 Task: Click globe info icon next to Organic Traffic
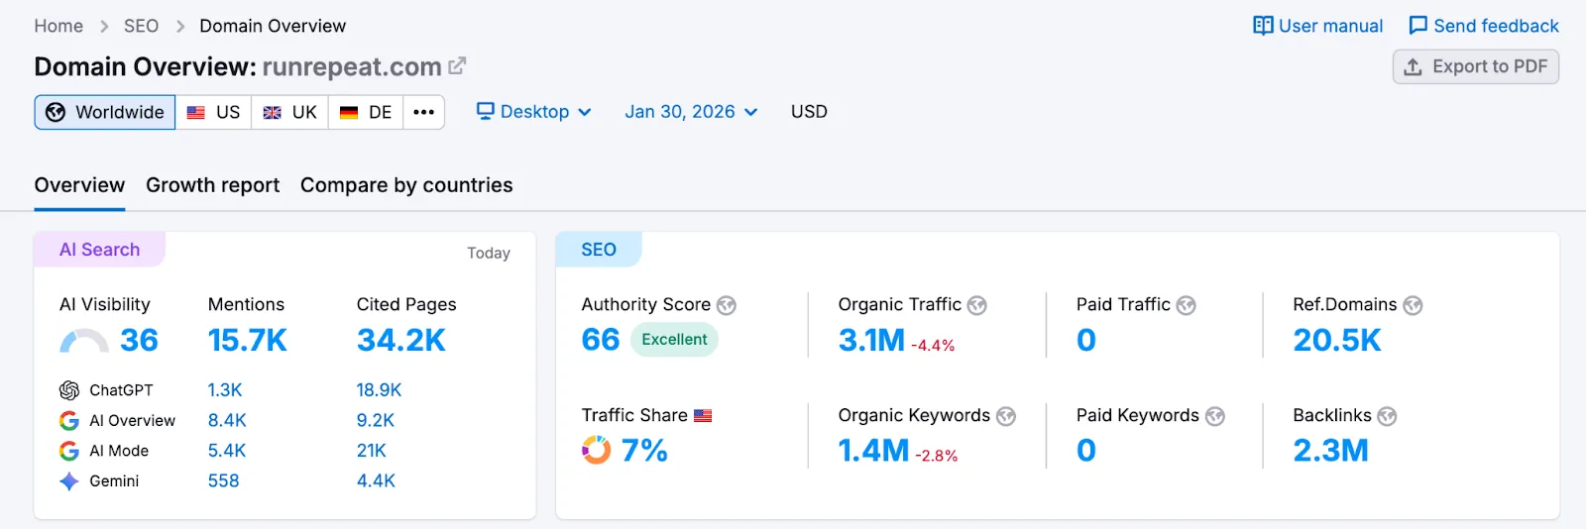pos(977,305)
